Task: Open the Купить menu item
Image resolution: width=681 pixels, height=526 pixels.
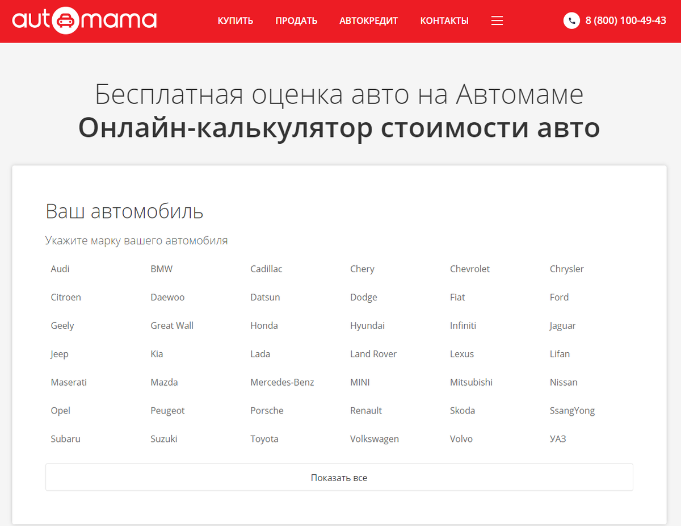Action: point(236,20)
